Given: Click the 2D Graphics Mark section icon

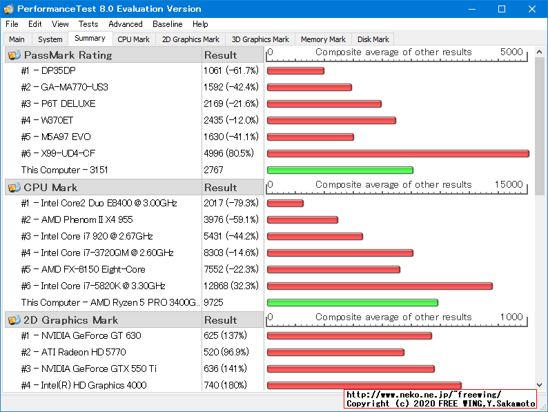Looking at the screenshot, I should coord(14,320).
